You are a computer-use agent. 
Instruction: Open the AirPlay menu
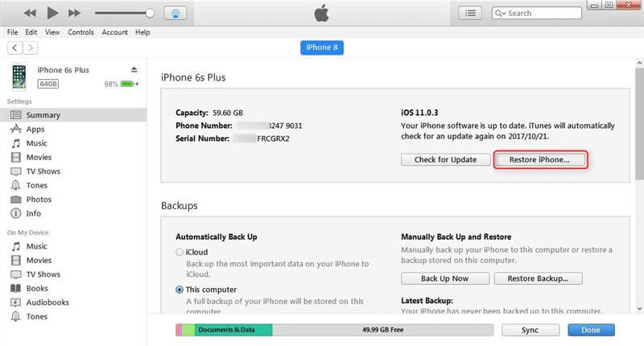[x=175, y=14]
